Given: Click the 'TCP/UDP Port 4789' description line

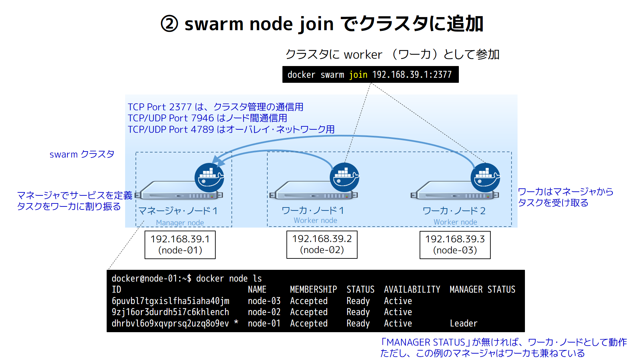Looking at the screenshot, I should pyautogui.click(x=231, y=129).
